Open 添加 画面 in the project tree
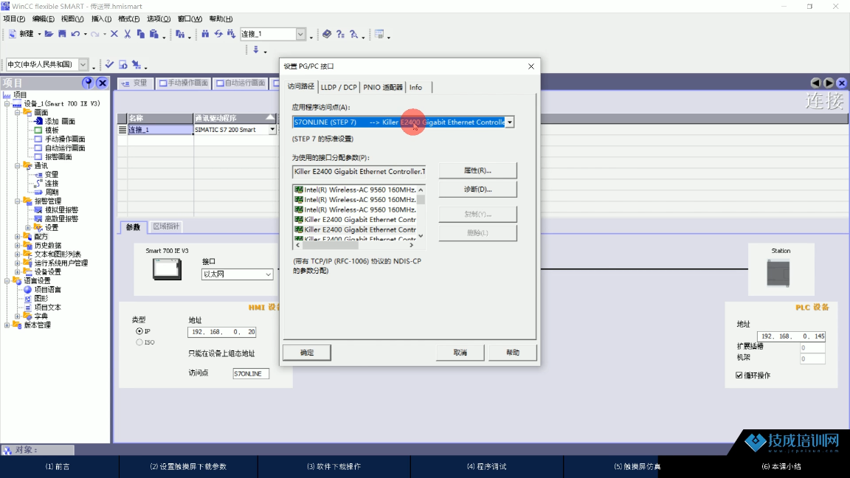Viewport: 850px width, 478px height. [x=60, y=122]
